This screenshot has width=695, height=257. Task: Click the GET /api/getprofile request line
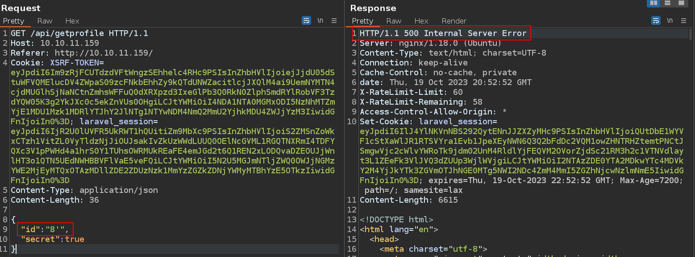79,34
